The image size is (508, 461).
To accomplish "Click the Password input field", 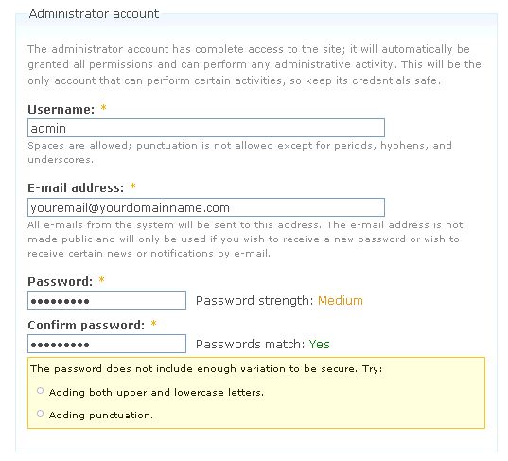I will click(x=107, y=300).
